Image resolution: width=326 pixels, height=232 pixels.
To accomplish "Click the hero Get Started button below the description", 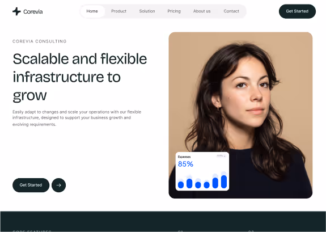I will pyautogui.click(x=31, y=185).
